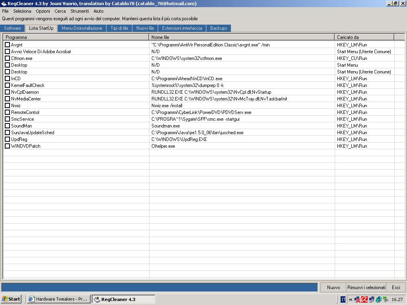This screenshot has height=305, width=407.
Task: Sort by the Nome file column header
Action: 242,37
